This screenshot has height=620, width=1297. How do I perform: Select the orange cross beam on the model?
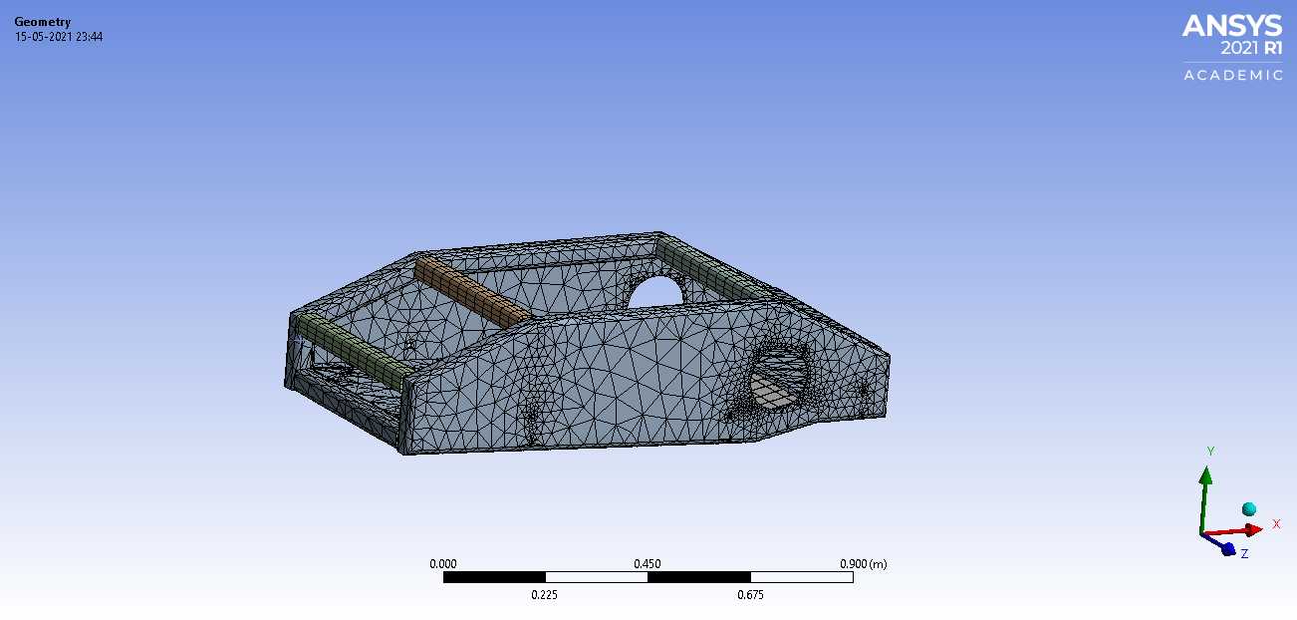coord(472,290)
